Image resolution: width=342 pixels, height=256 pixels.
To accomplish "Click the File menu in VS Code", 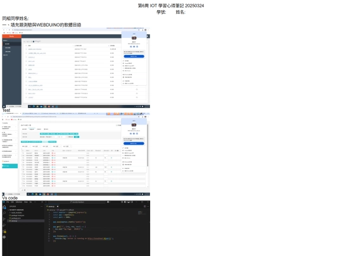I will [x=8, y=202].
